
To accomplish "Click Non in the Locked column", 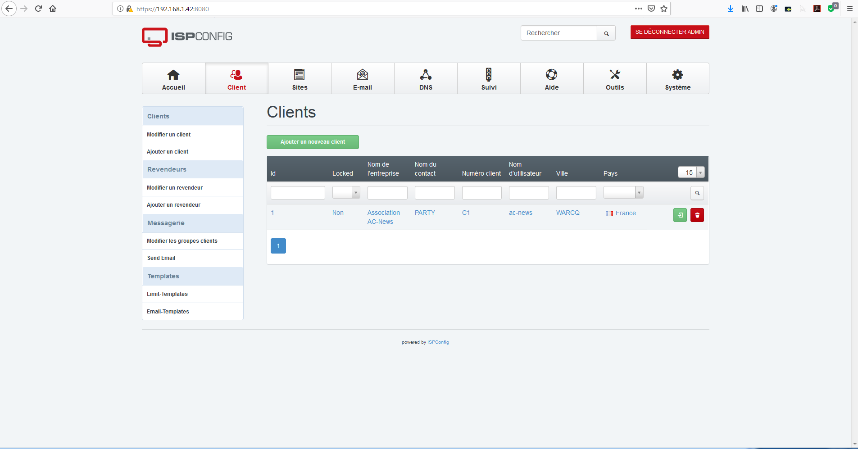I will (338, 213).
